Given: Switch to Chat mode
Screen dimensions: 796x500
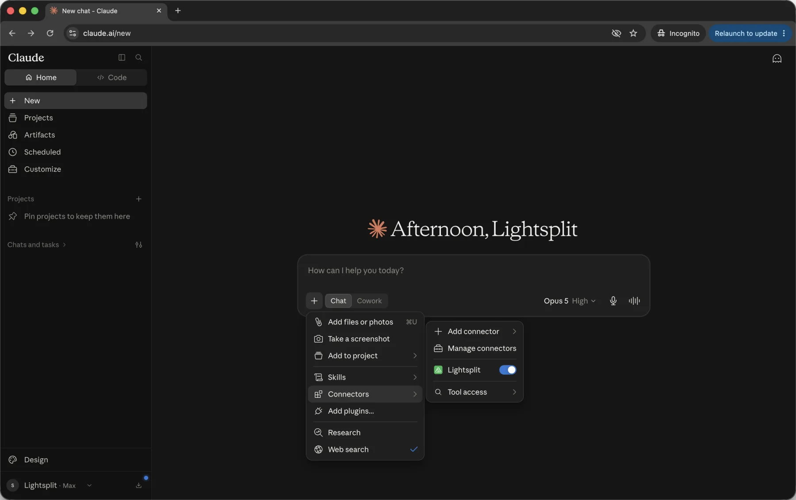Looking at the screenshot, I should (x=338, y=301).
